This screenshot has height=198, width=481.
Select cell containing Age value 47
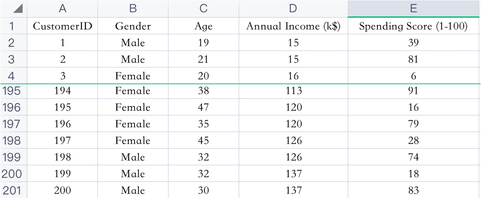[203, 107]
